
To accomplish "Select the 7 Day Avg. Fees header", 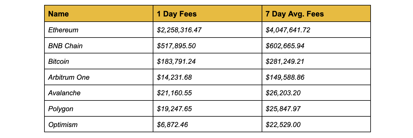I will 316,14.
